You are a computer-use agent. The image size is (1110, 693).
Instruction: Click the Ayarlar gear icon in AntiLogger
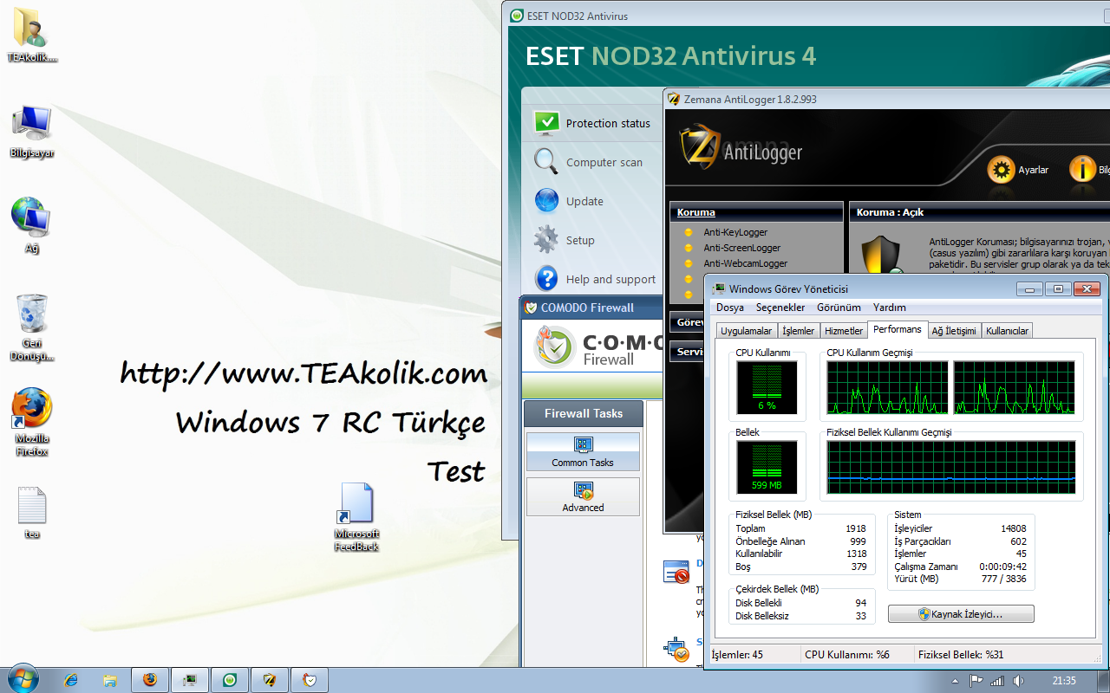[x=1002, y=170]
